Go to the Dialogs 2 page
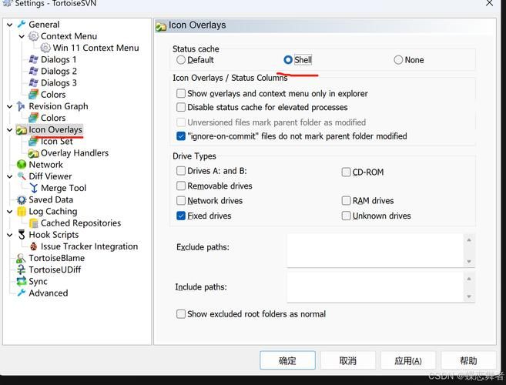Image resolution: width=506 pixels, height=385 pixels. [x=59, y=71]
